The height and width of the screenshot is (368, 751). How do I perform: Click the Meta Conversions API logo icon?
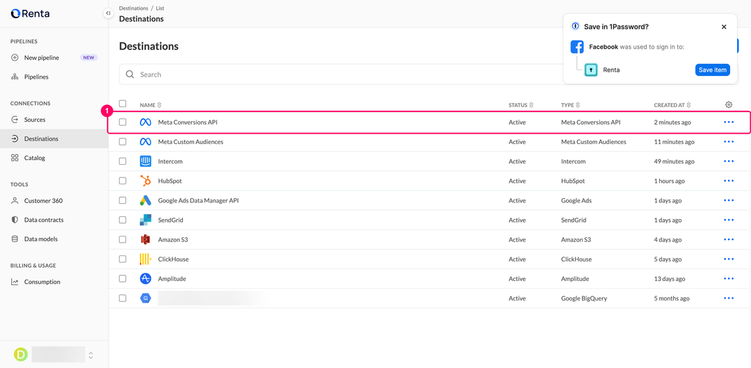point(145,122)
